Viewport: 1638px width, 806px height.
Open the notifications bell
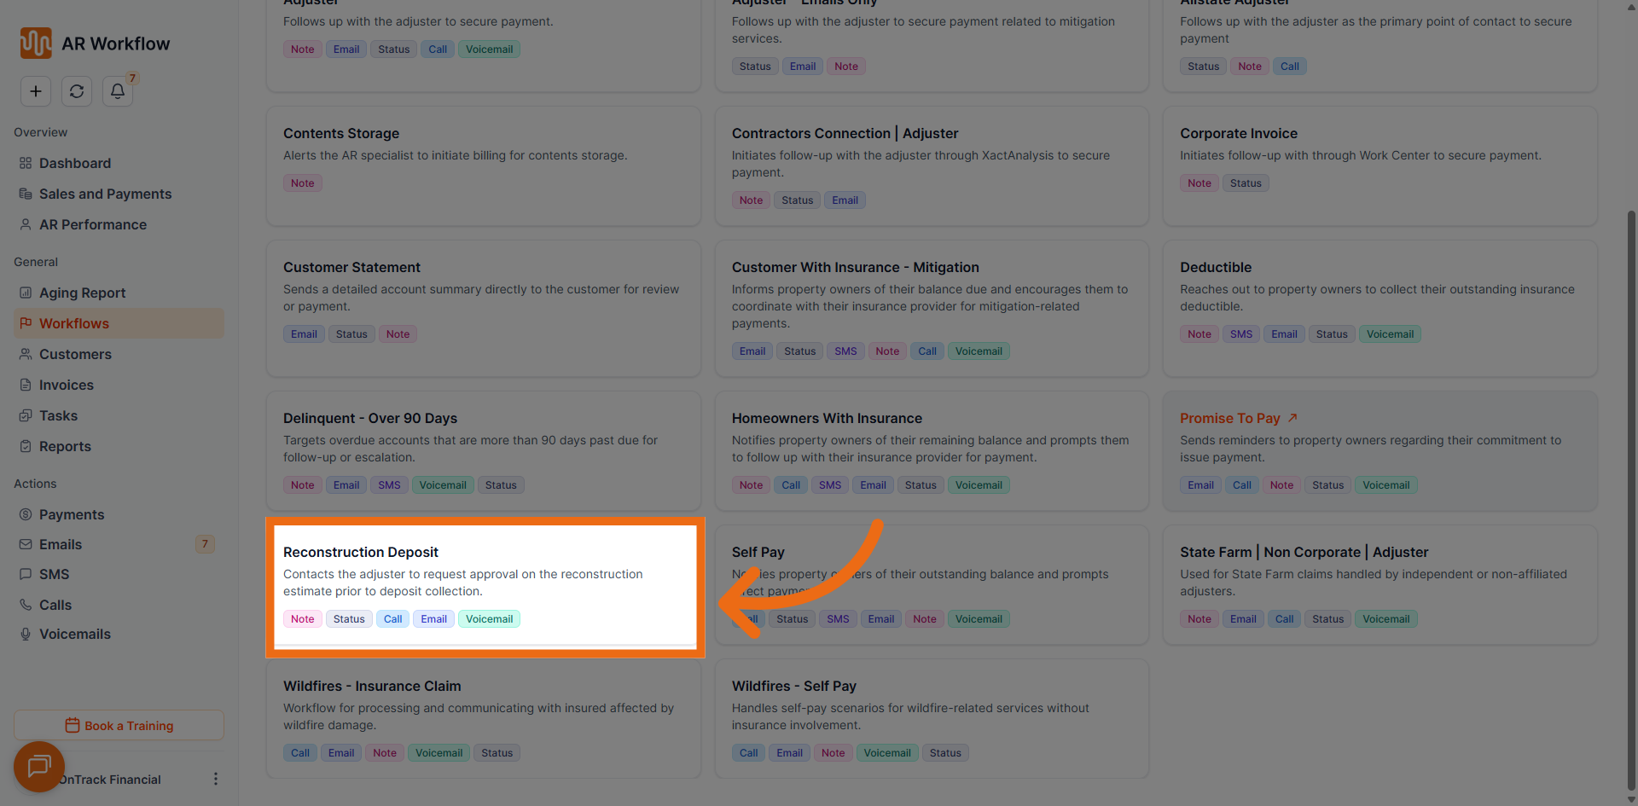click(x=118, y=91)
